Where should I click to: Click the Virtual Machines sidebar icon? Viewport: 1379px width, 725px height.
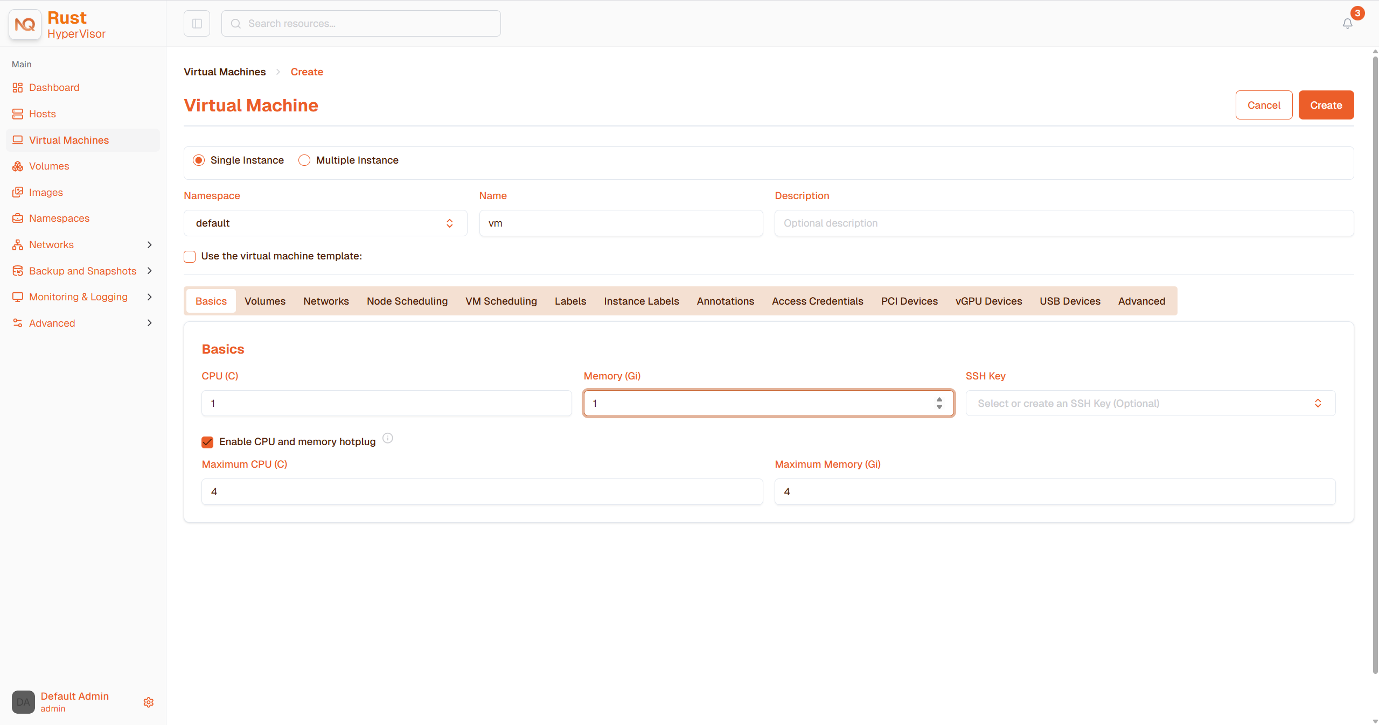point(18,140)
